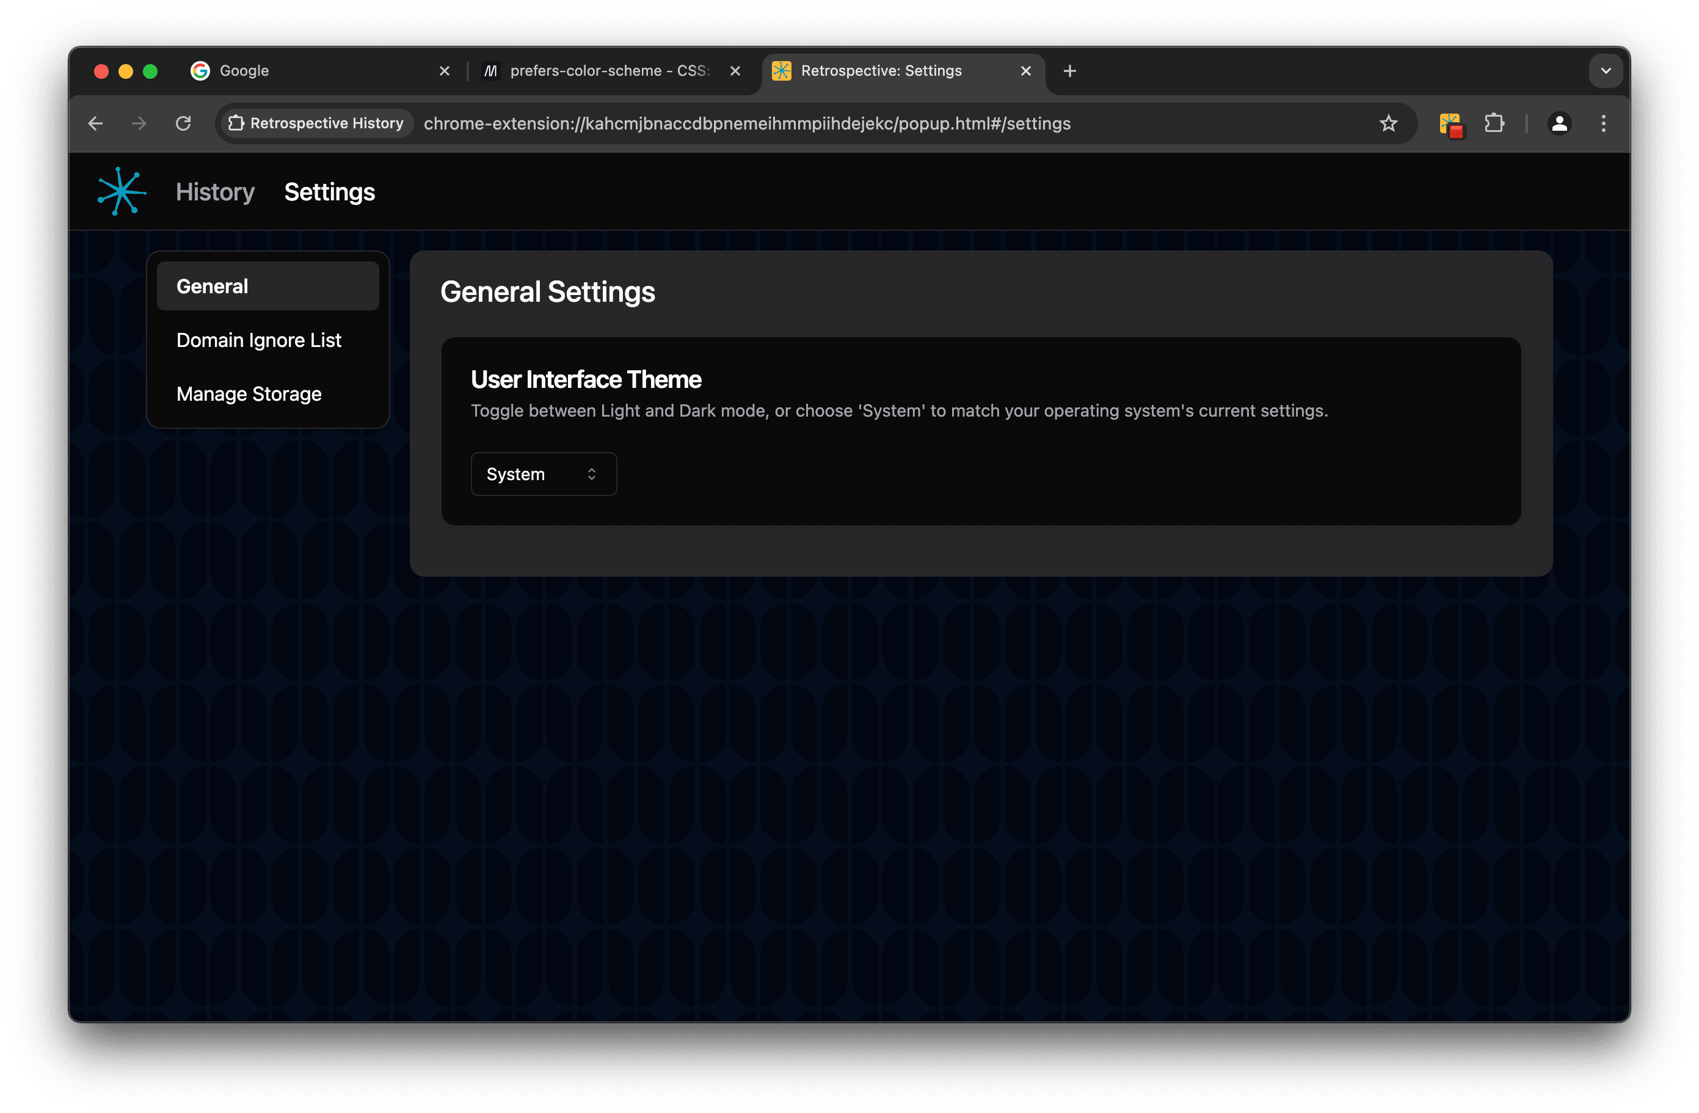Open the Extensions puzzle piece menu

1494,123
